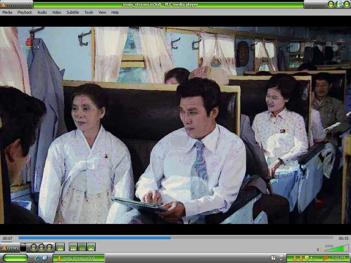
Task: Click the VLC cone icon in the title bar
Action: tap(3, 4)
